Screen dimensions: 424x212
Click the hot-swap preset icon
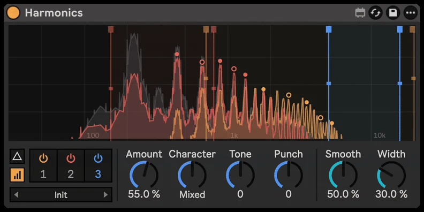pyautogui.click(x=376, y=13)
